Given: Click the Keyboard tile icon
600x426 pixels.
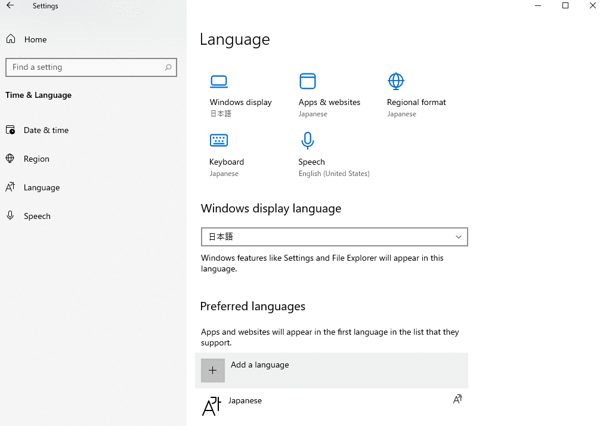Looking at the screenshot, I should 219,140.
